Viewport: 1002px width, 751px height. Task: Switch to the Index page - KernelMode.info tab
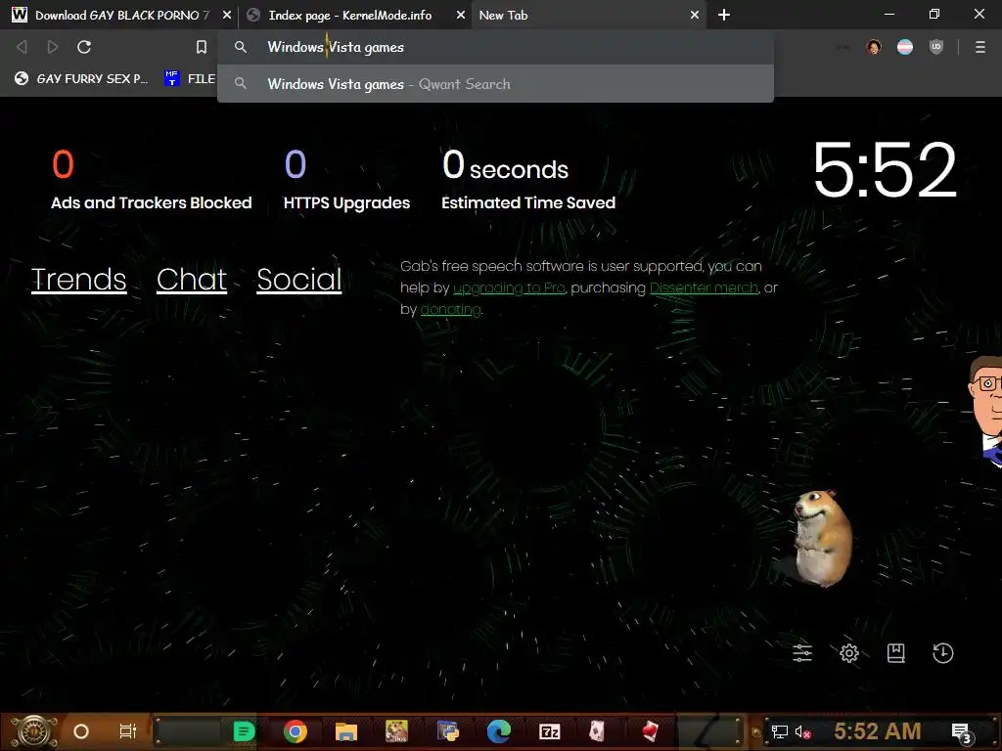pos(349,15)
